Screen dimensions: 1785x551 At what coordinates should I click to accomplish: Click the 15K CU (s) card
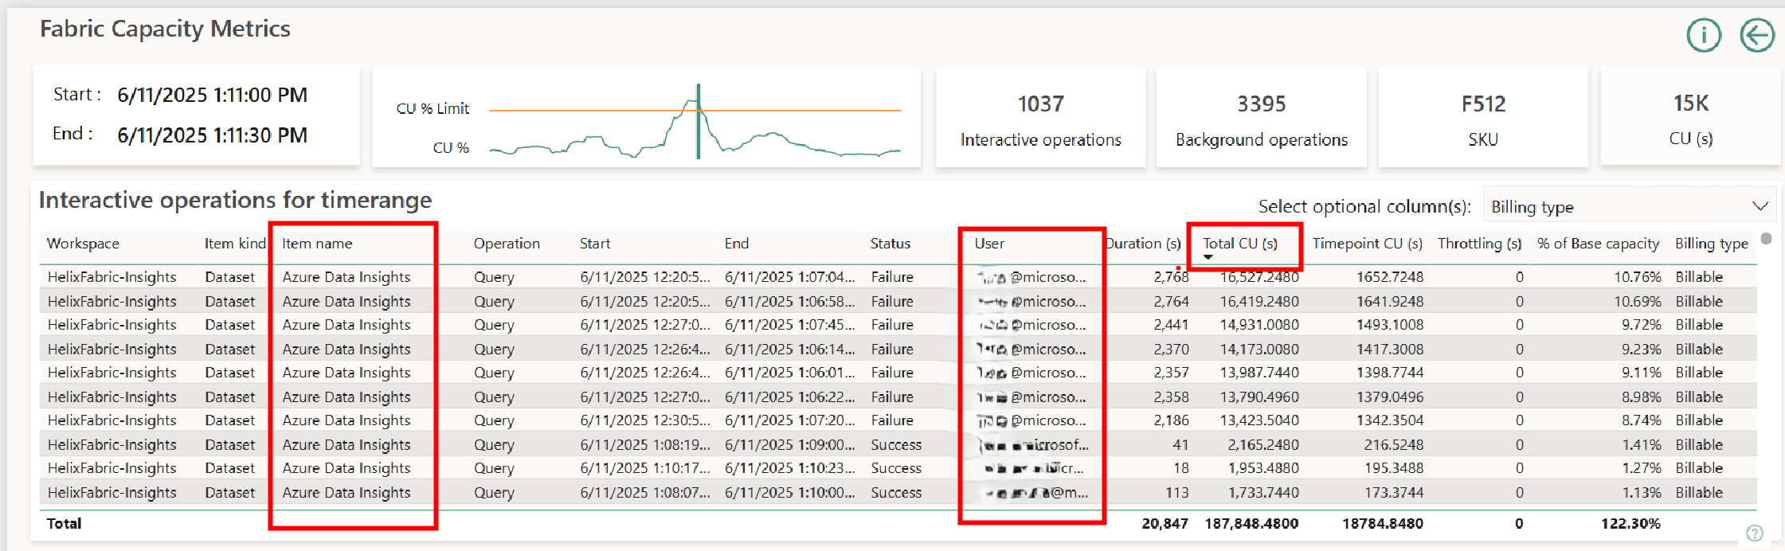(1690, 119)
